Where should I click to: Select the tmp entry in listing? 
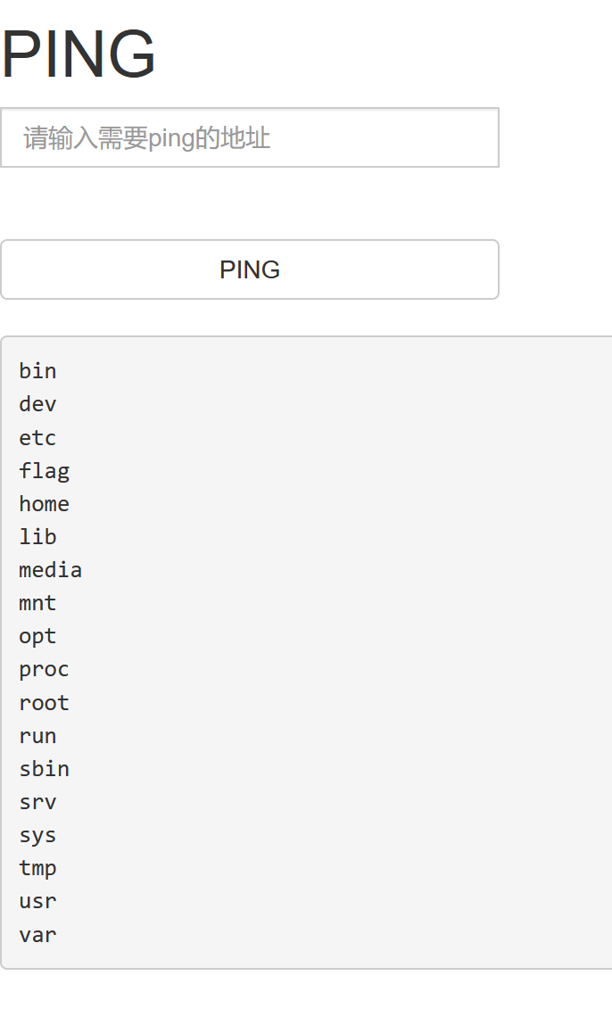point(37,867)
